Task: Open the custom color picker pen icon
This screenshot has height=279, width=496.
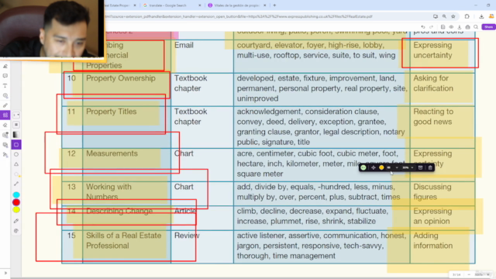Action: click(16, 221)
